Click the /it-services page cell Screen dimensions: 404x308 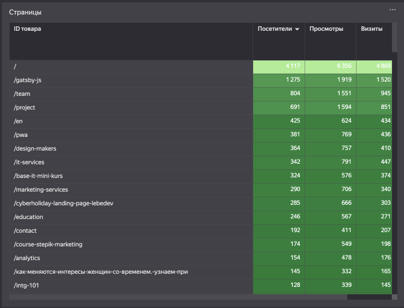tap(29, 163)
